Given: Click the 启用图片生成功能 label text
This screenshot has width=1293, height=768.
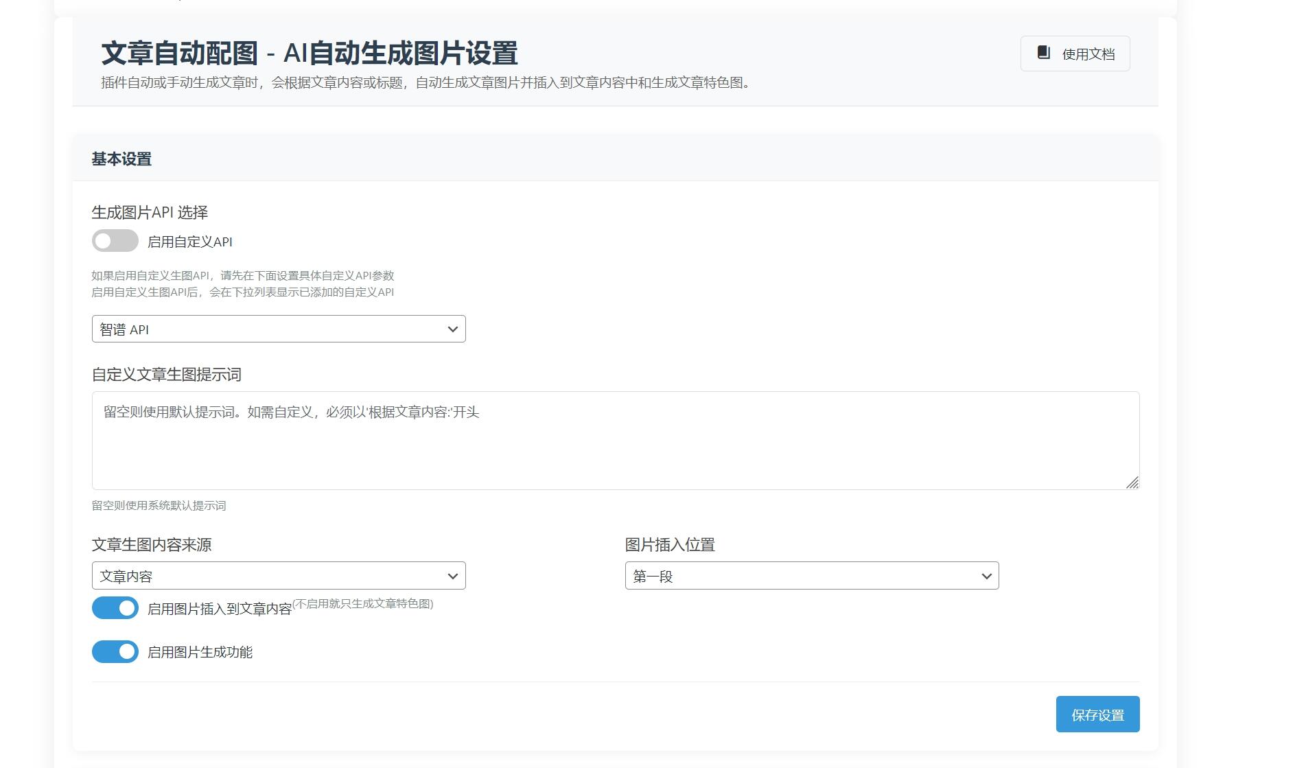Looking at the screenshot, I should coord(200,652).
